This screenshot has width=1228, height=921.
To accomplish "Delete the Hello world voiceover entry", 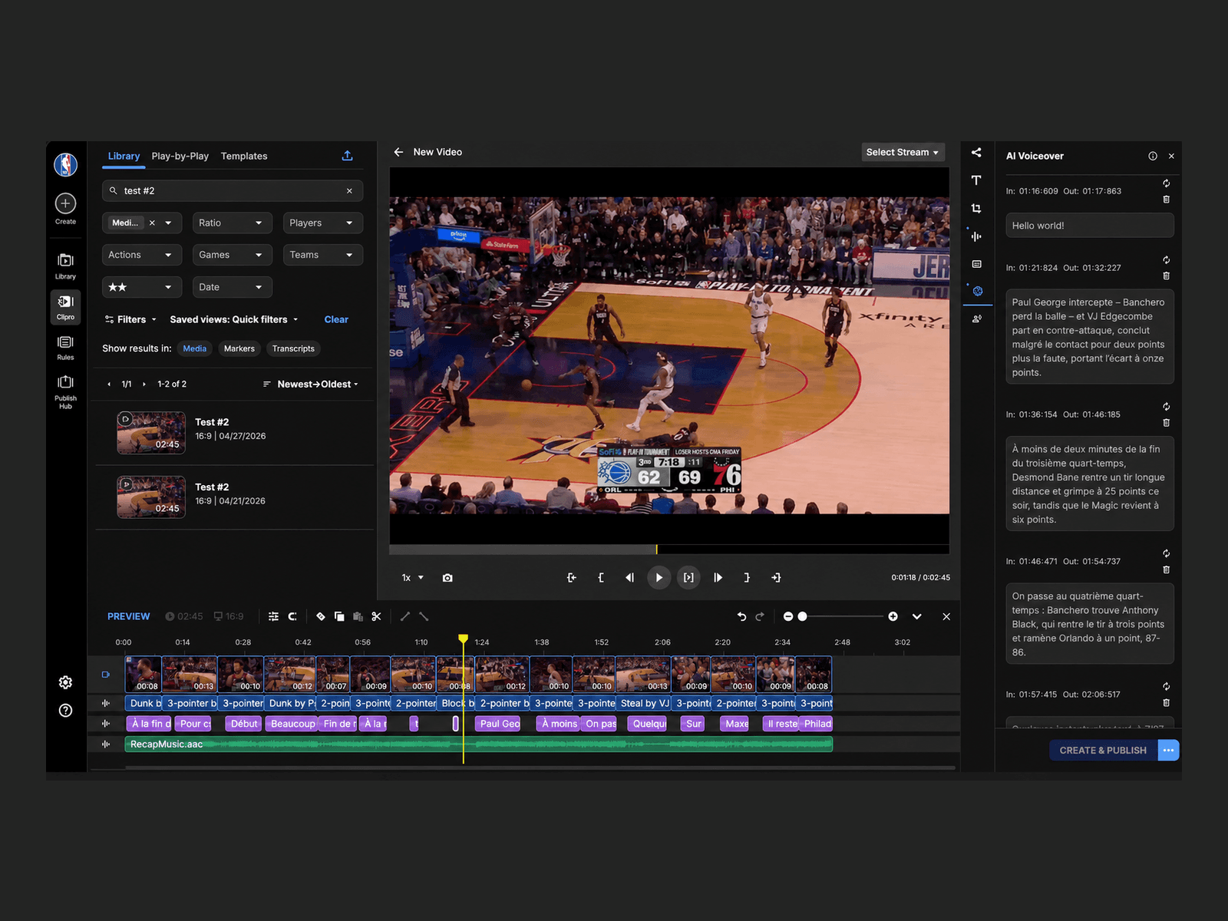I will coord(1166,200).
